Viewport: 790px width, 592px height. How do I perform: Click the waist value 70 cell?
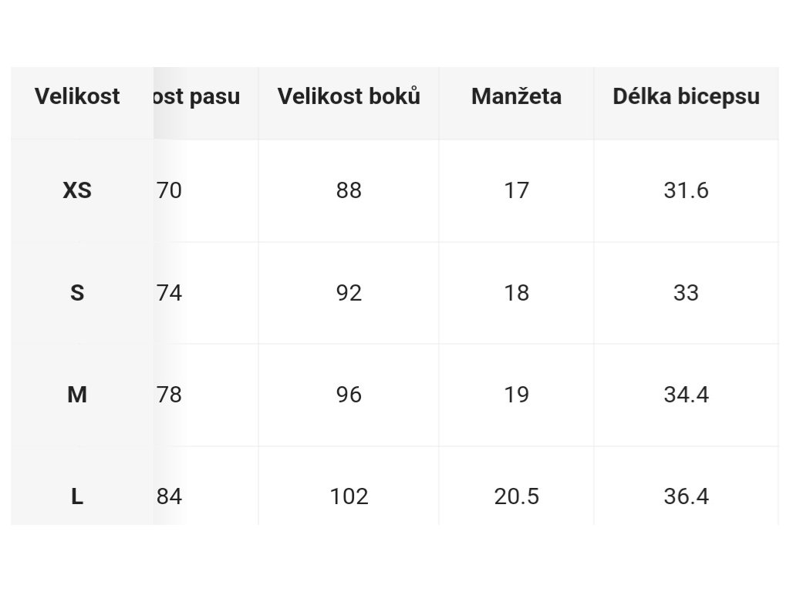(206, 191)
